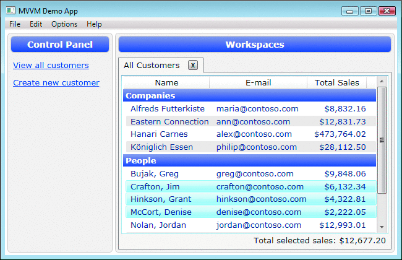Maximize the MVVM Demo App window
This screenshot has height=260, width=402.
tap(368, 11)
